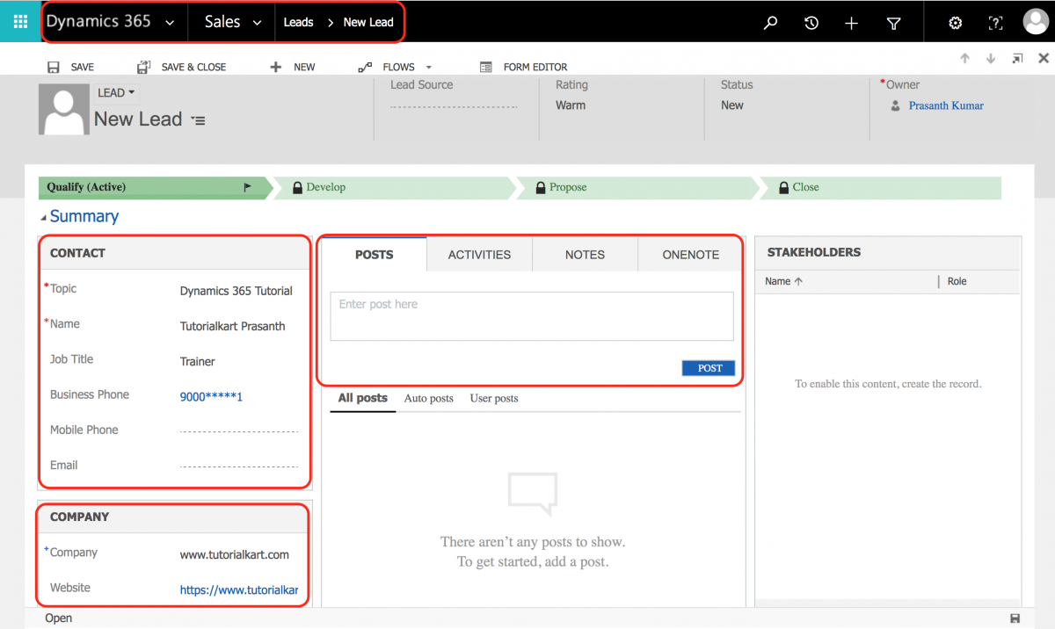Click the New Lead breadcrumb

368,22
